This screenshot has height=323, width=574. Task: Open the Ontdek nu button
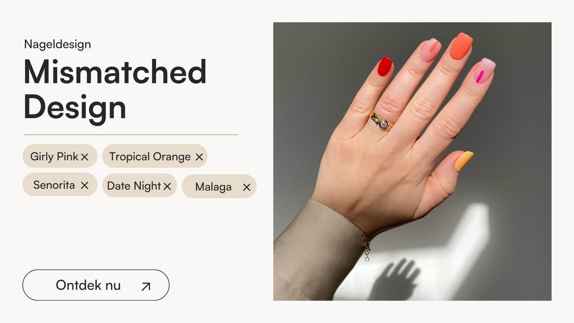[x=96, y=285]
